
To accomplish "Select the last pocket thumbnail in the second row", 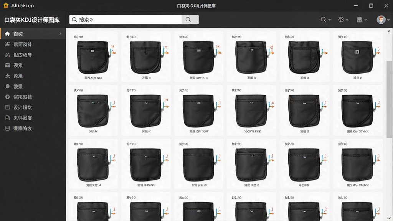I will pyautogui.click(x=358, y=110).
